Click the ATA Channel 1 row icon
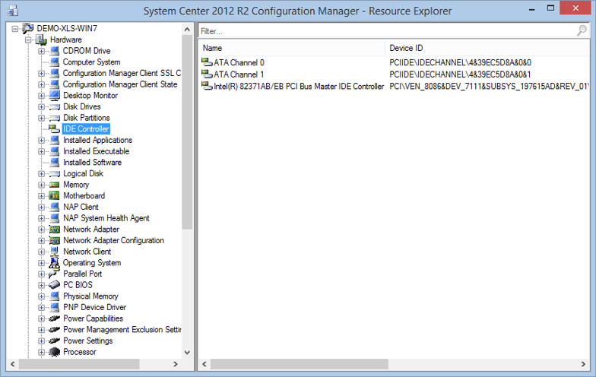Image resolution: width=596 pixels, height=377 pixels. (207, 74)
